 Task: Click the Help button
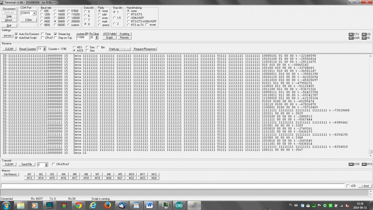[x=9, y=16]
